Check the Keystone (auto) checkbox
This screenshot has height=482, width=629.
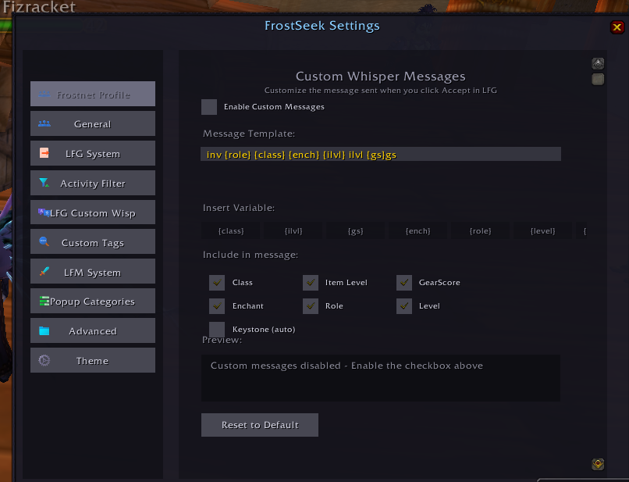(x=217, y=330)
